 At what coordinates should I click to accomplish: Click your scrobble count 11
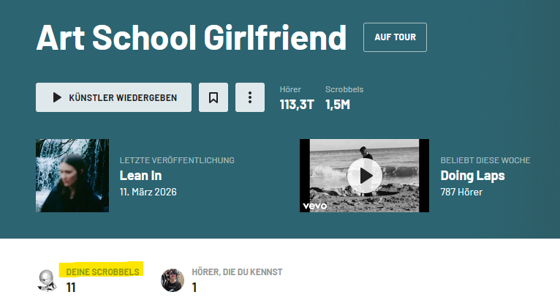pyautogui.click(x=71, y=288)
